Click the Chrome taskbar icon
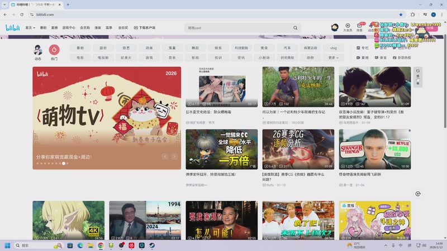The image size is (447, 251). tap(101, 245)
